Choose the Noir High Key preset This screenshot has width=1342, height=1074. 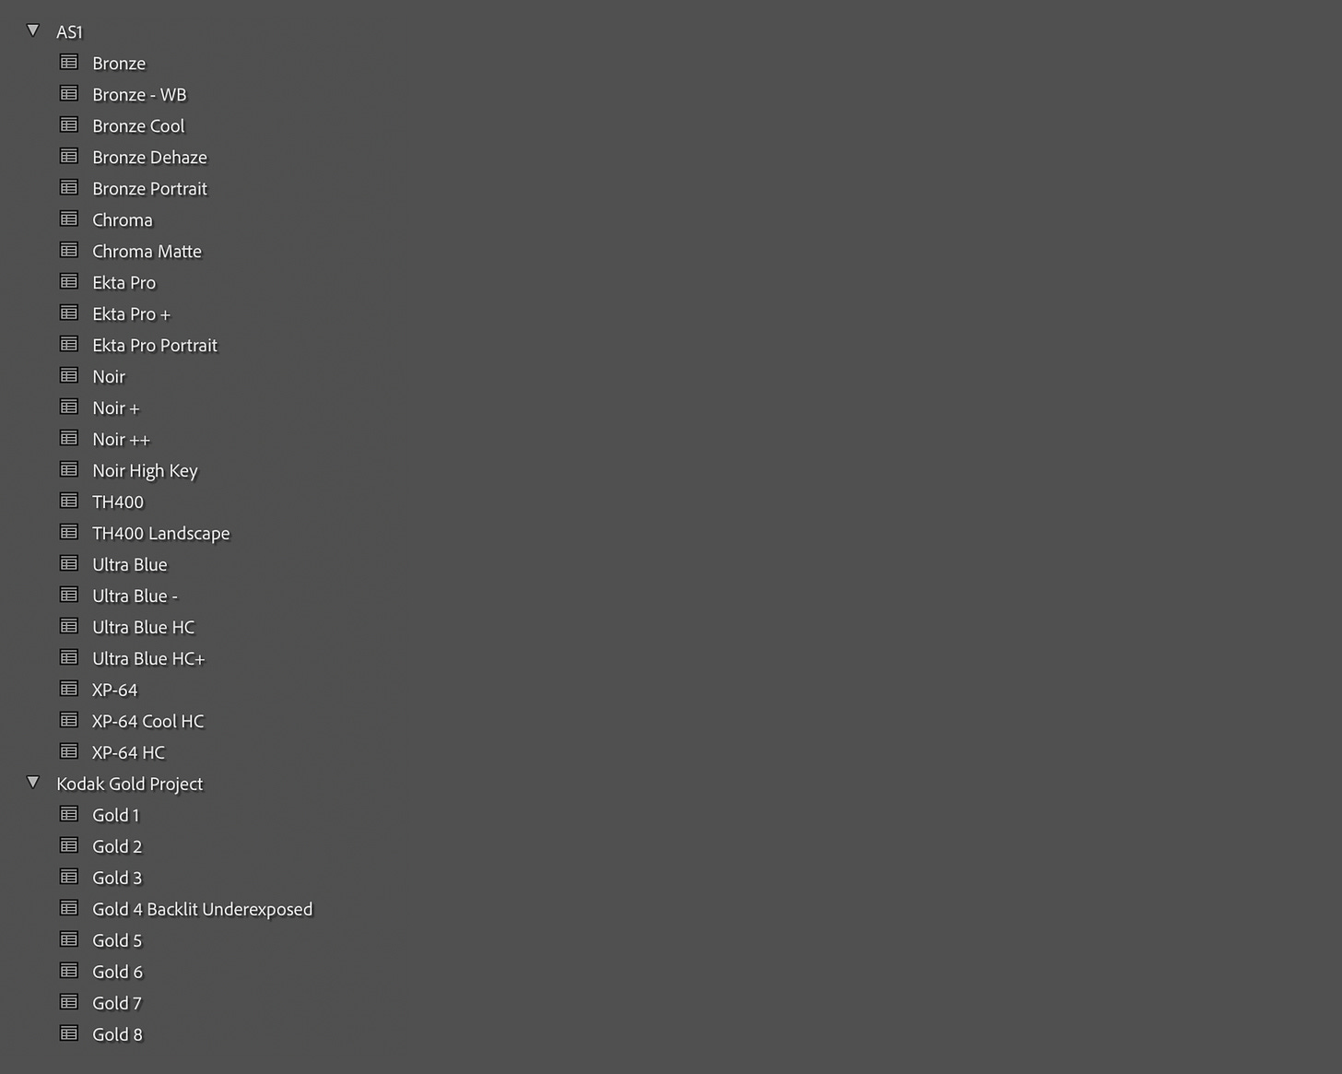(x=145, y=471)
